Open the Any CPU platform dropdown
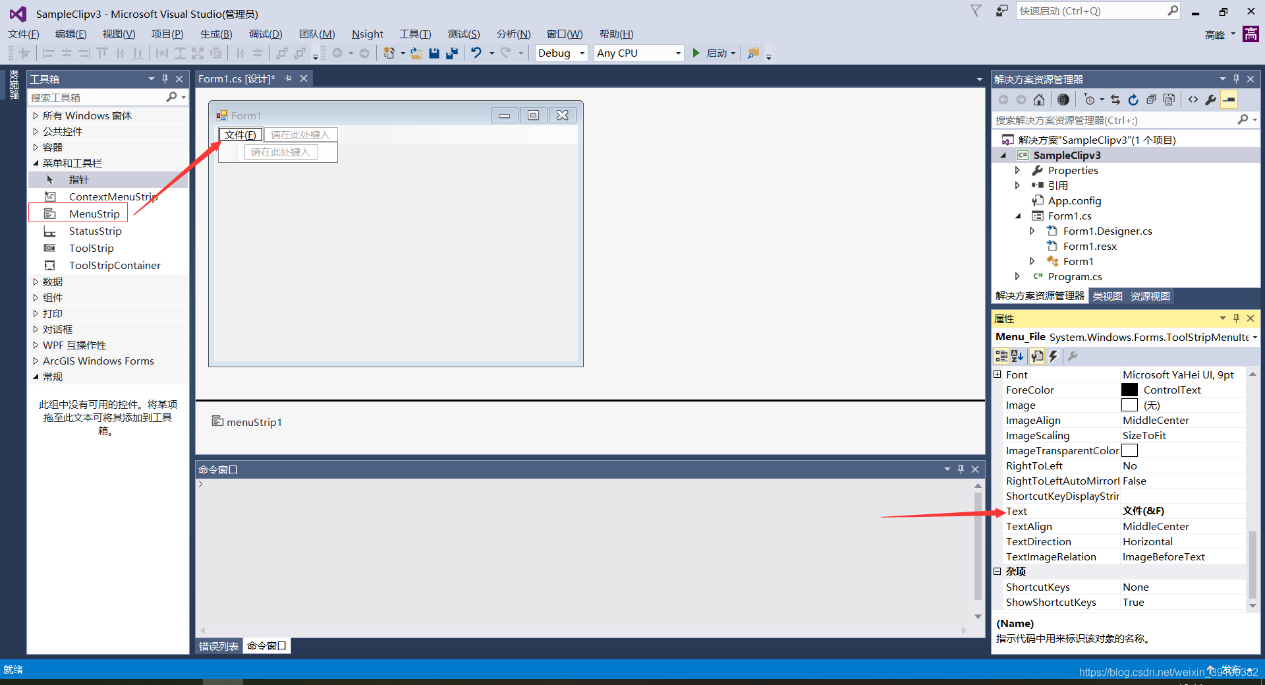Image resolution: width=1265 pixels, height=685 pixels. tap(678, 53)
